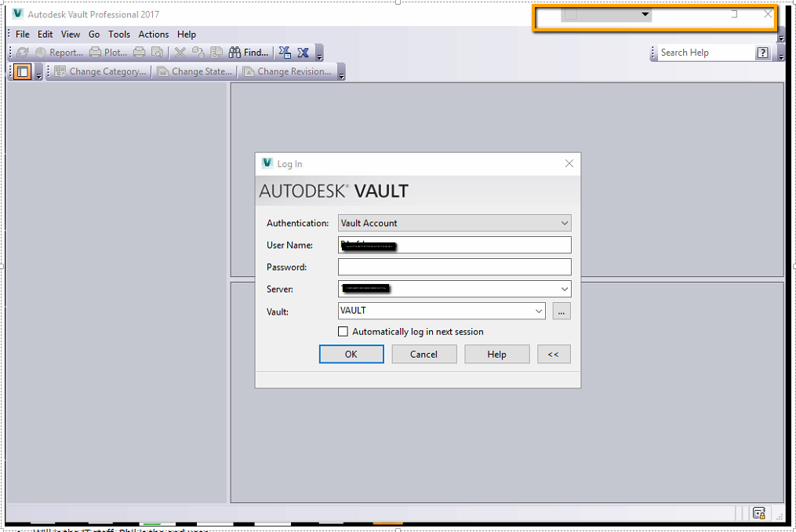This screenshot has height=532, width=796.
Task: Open the Report tool
Action: [60, 53]
